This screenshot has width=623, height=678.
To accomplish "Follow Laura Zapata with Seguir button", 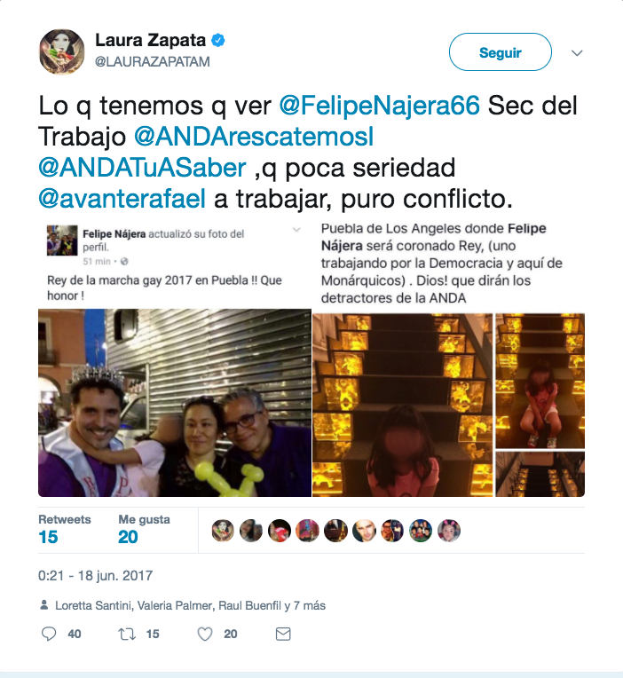I will pyautogui.click(x=501, y=51).
